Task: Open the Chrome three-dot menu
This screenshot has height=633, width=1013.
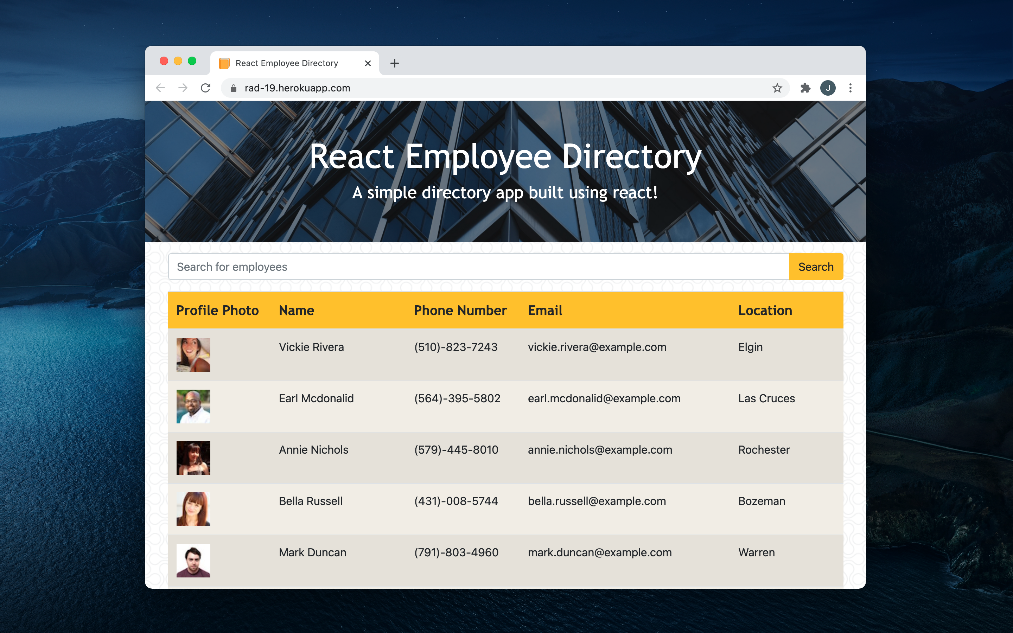Action: pyautogui.click(x=850, y=88)
